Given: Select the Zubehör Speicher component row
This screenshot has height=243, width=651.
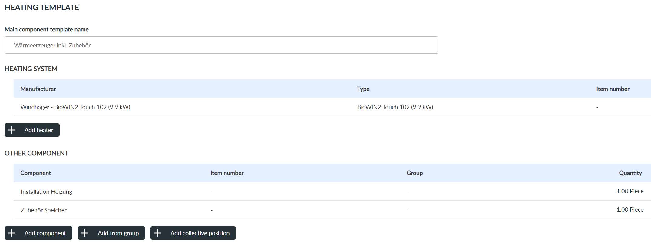Looking at the screenshot, I should (x=44, y=210).
